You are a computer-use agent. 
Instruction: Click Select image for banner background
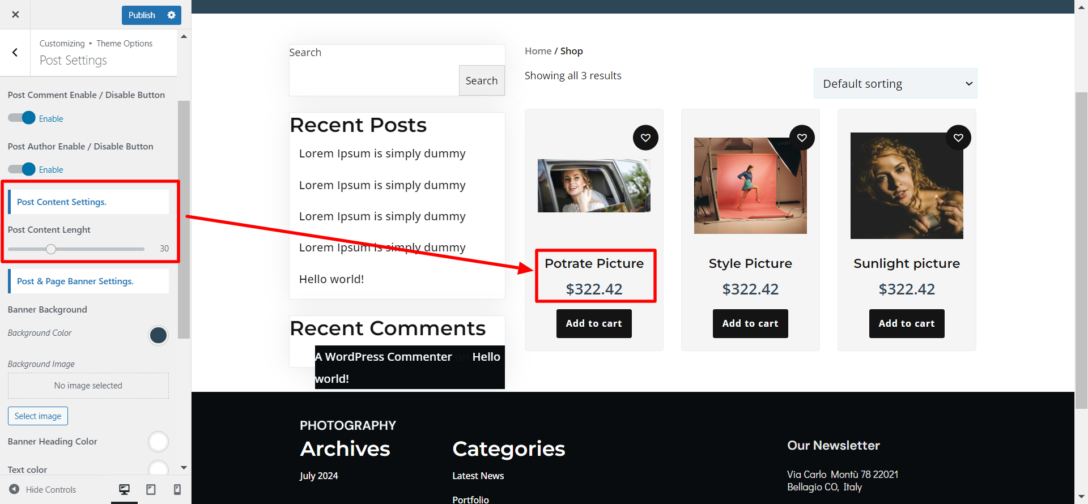click(x=38, y=416)
